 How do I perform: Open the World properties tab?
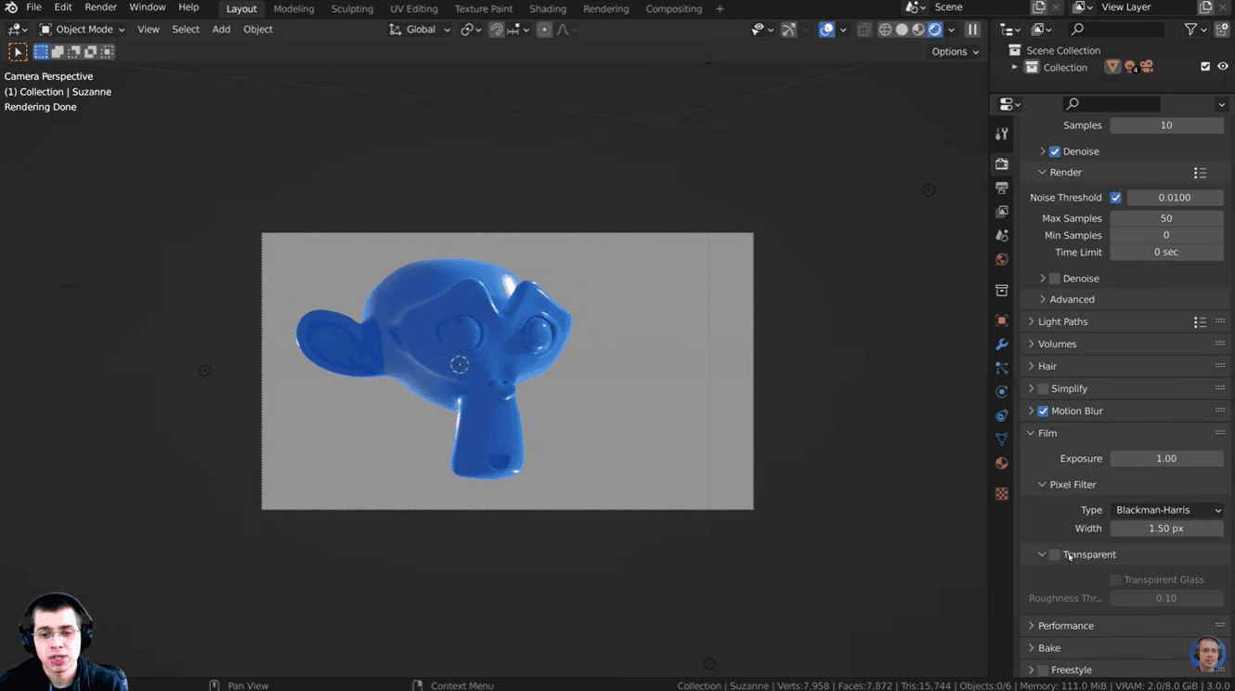tap(1001, 260)
